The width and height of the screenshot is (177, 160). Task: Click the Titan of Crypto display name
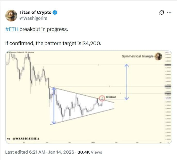pos(35,12)
